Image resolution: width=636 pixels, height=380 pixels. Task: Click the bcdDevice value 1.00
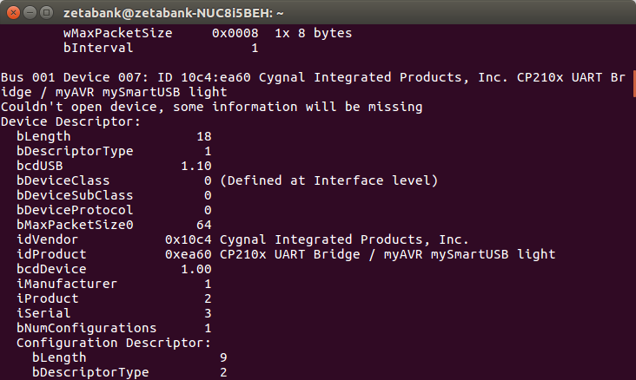tap(195, 269)
